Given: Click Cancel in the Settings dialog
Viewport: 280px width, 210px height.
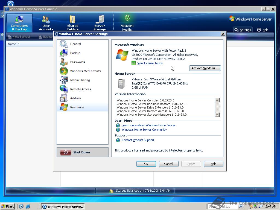Looking at the screenshot, I should (x=168, y=164).
